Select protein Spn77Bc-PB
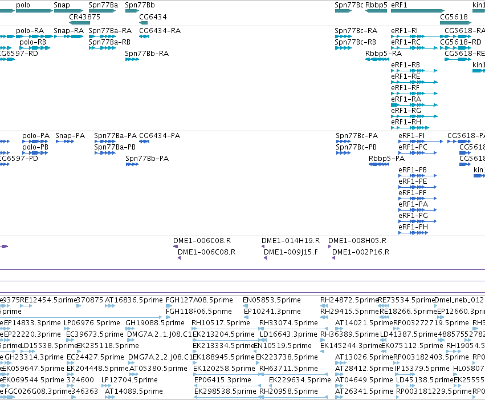 (343, 153)
